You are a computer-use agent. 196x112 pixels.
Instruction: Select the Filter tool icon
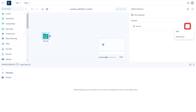(x=3, y=44)
